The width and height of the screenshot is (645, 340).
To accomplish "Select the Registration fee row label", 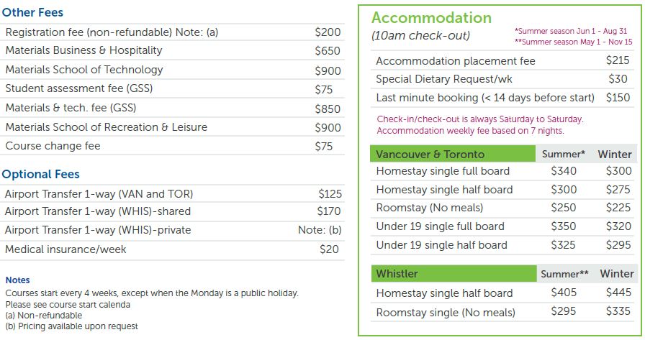I will pos(112,32).
